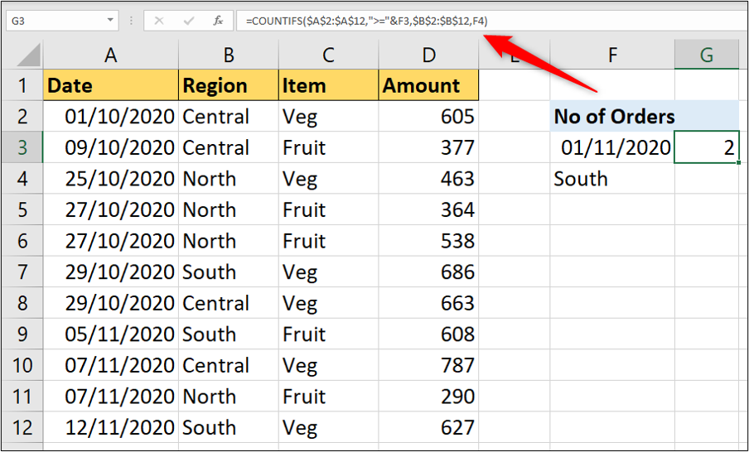
Task: Click the Amount header cell
Action: coord(428,85)
